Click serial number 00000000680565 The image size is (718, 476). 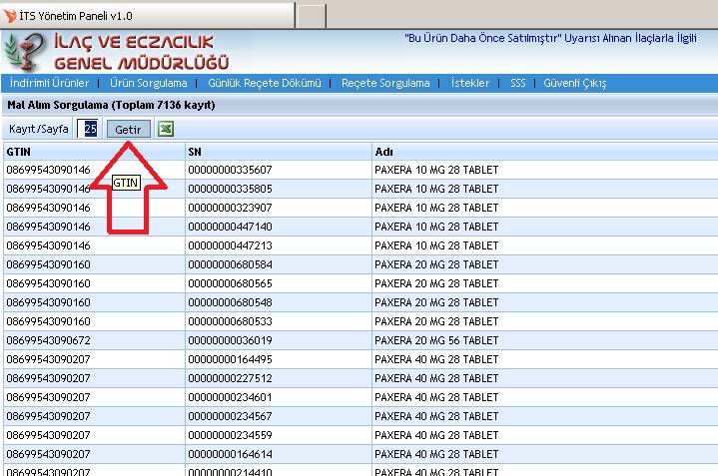point(230,283)
